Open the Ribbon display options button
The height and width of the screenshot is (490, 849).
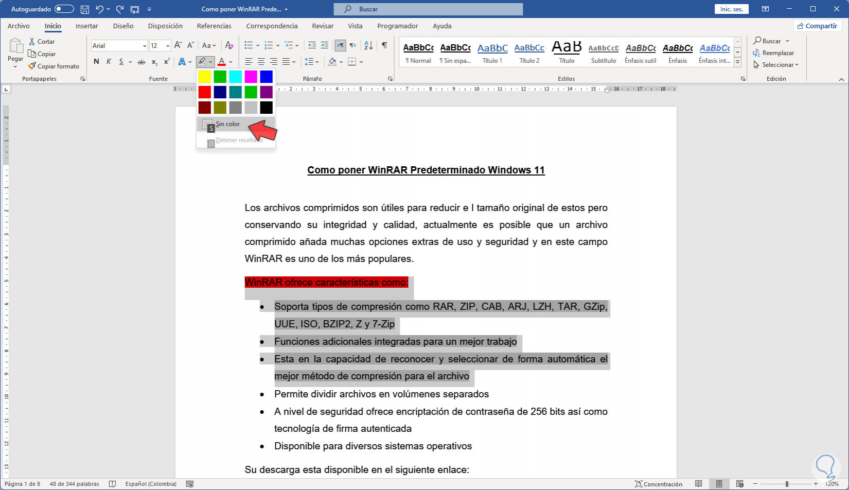click(766, 9)
